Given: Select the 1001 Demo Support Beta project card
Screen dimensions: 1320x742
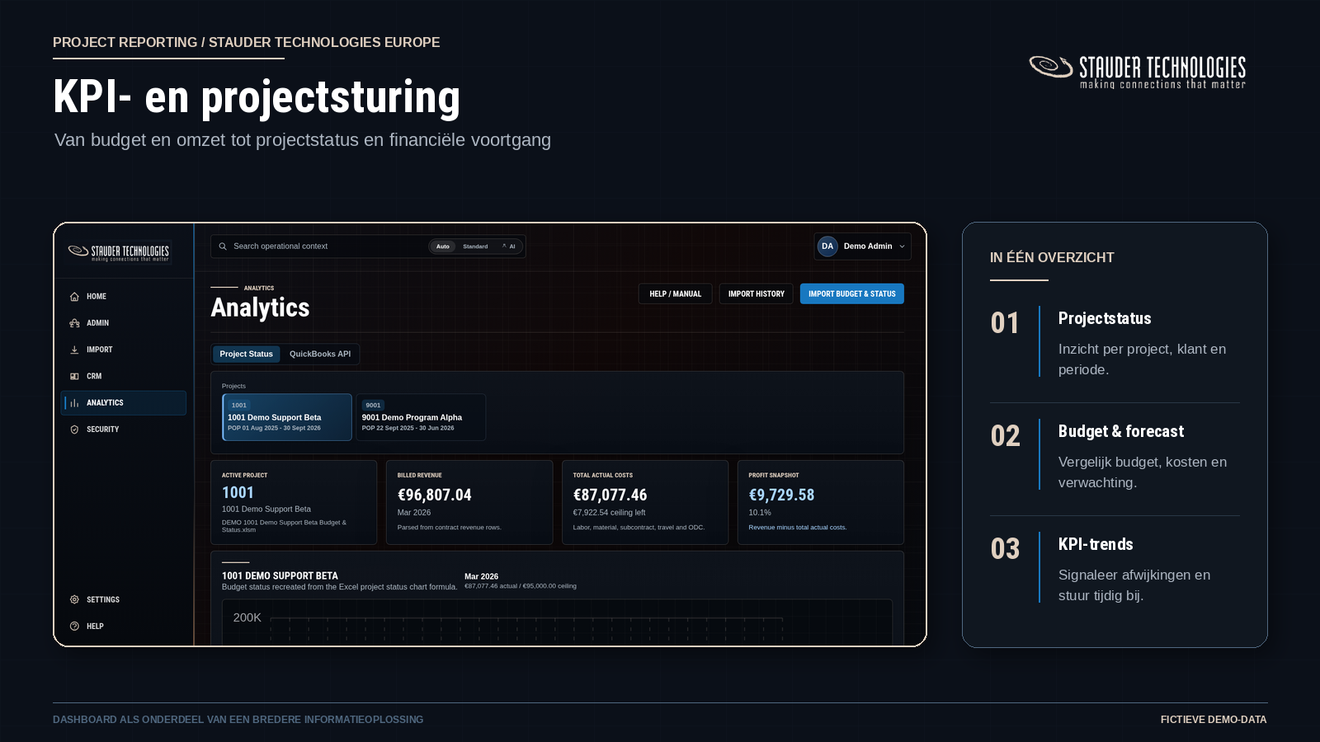Looking at the screenshot, I should click(x=287, y=417).
